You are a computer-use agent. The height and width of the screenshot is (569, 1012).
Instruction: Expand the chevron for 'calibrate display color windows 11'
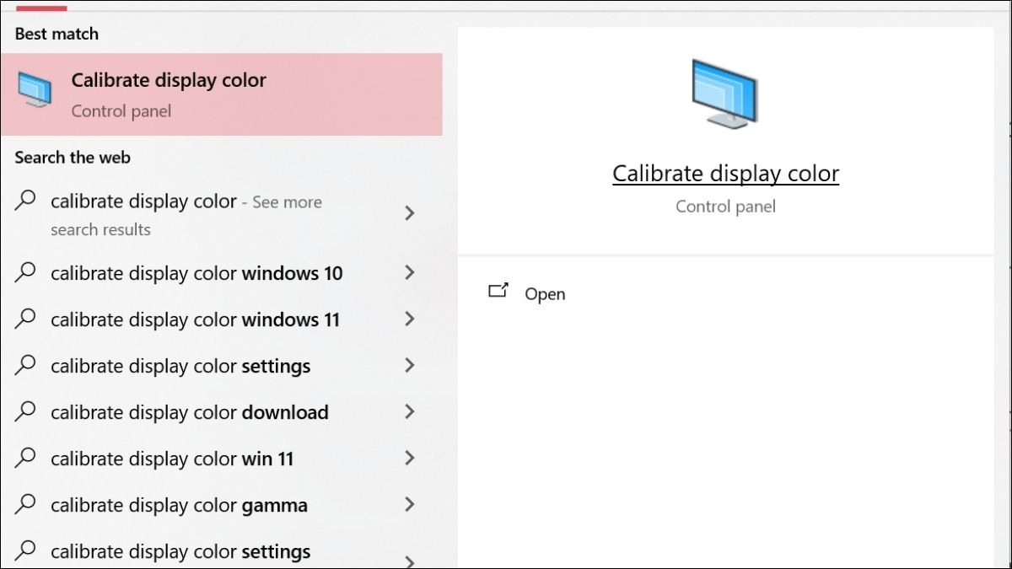[x=410, y=319]
